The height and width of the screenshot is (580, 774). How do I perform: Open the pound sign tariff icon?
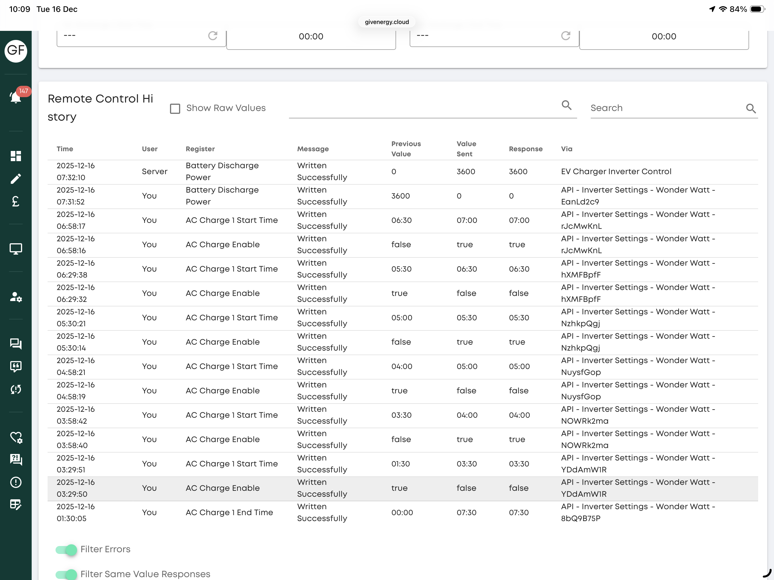tap(16, 201)
